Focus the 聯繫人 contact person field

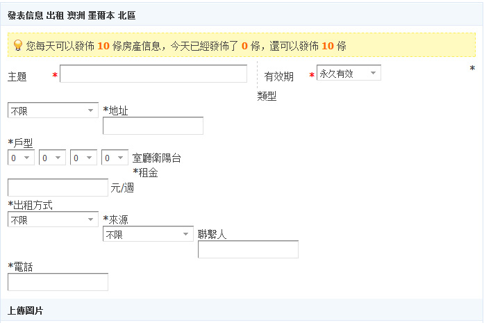point(248,249)
